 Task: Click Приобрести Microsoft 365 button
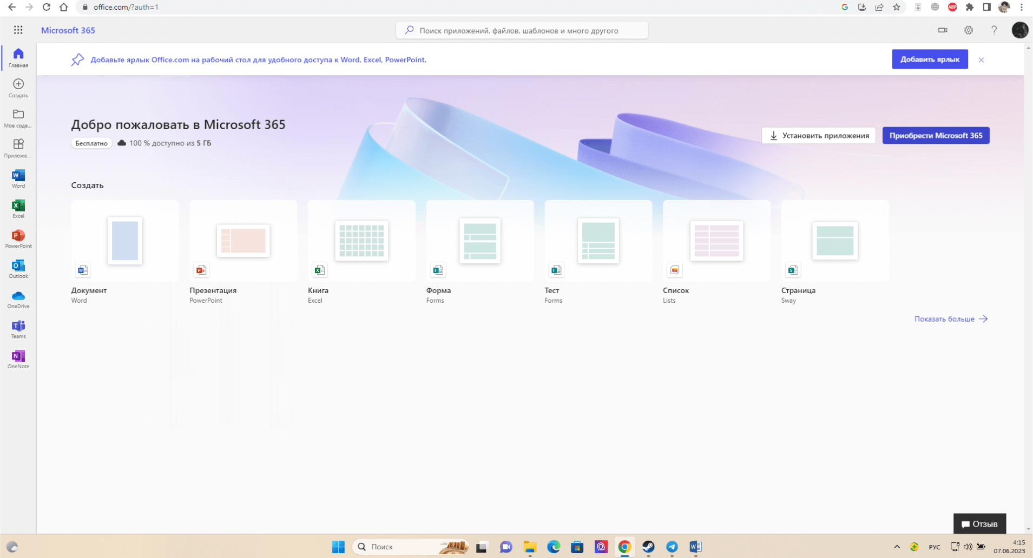[935, 136]
